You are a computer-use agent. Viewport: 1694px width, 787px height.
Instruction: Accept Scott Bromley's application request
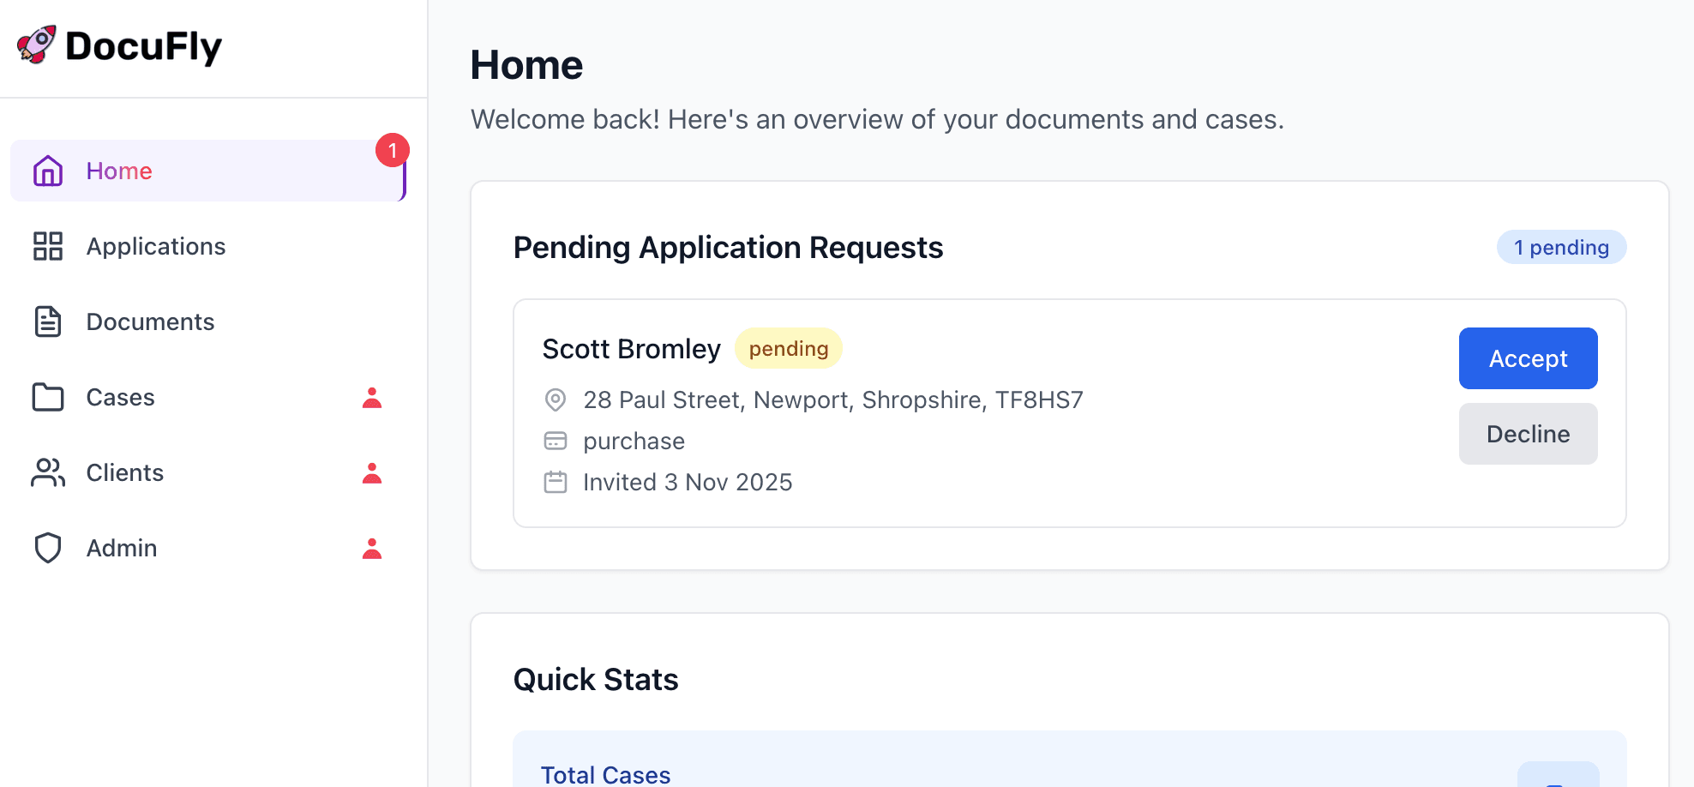click(1528, 358)
